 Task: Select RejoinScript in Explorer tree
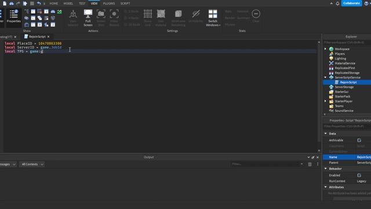[x=348, y=82]
